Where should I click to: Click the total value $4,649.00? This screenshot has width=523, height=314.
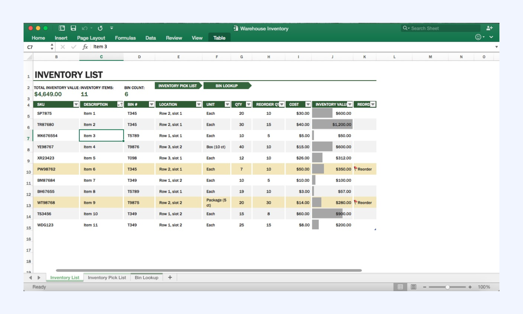(48, 94)
